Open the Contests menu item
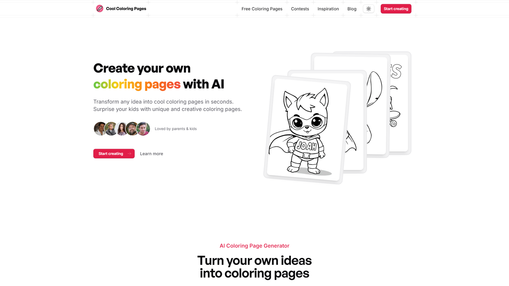The height and width of the screenshot is (286, 509). [x=300, y=9]
